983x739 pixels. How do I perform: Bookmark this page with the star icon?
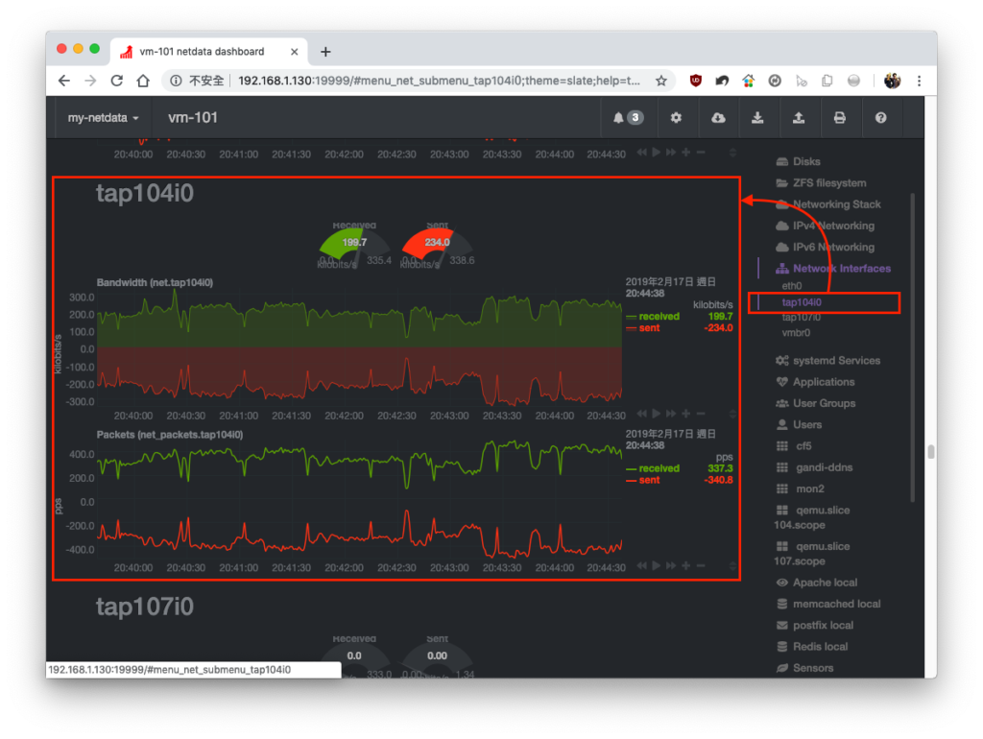[660, 81]
